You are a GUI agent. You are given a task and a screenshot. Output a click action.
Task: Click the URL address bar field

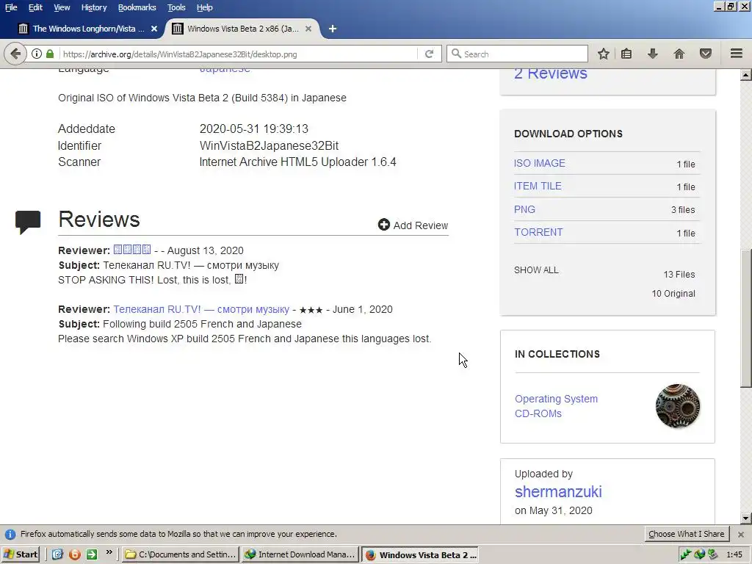click(239, 54)
